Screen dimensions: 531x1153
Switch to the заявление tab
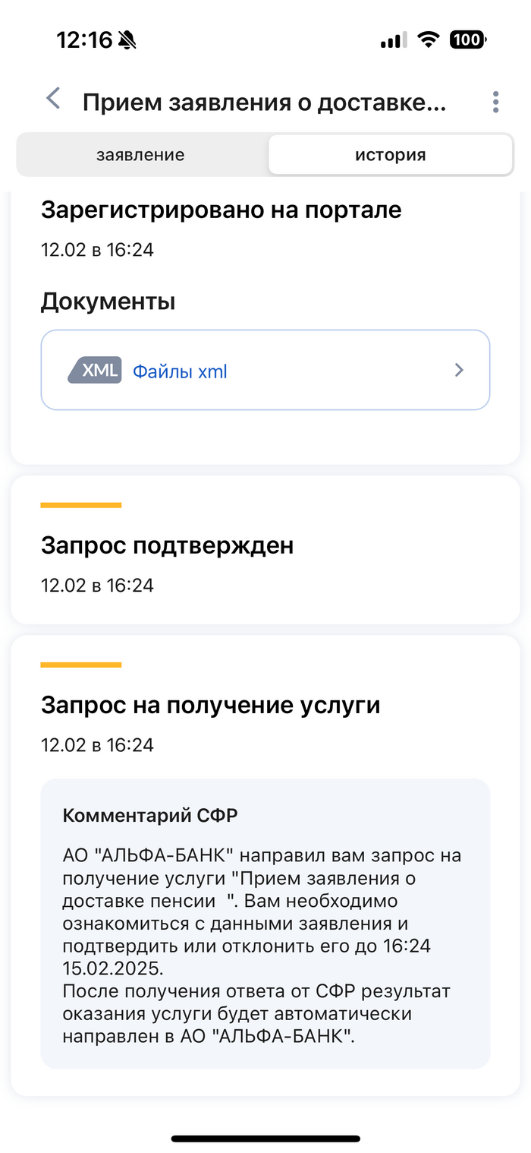[140, 155]
